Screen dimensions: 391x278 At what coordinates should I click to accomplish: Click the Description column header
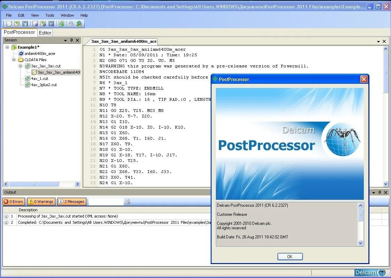[28, 210]
